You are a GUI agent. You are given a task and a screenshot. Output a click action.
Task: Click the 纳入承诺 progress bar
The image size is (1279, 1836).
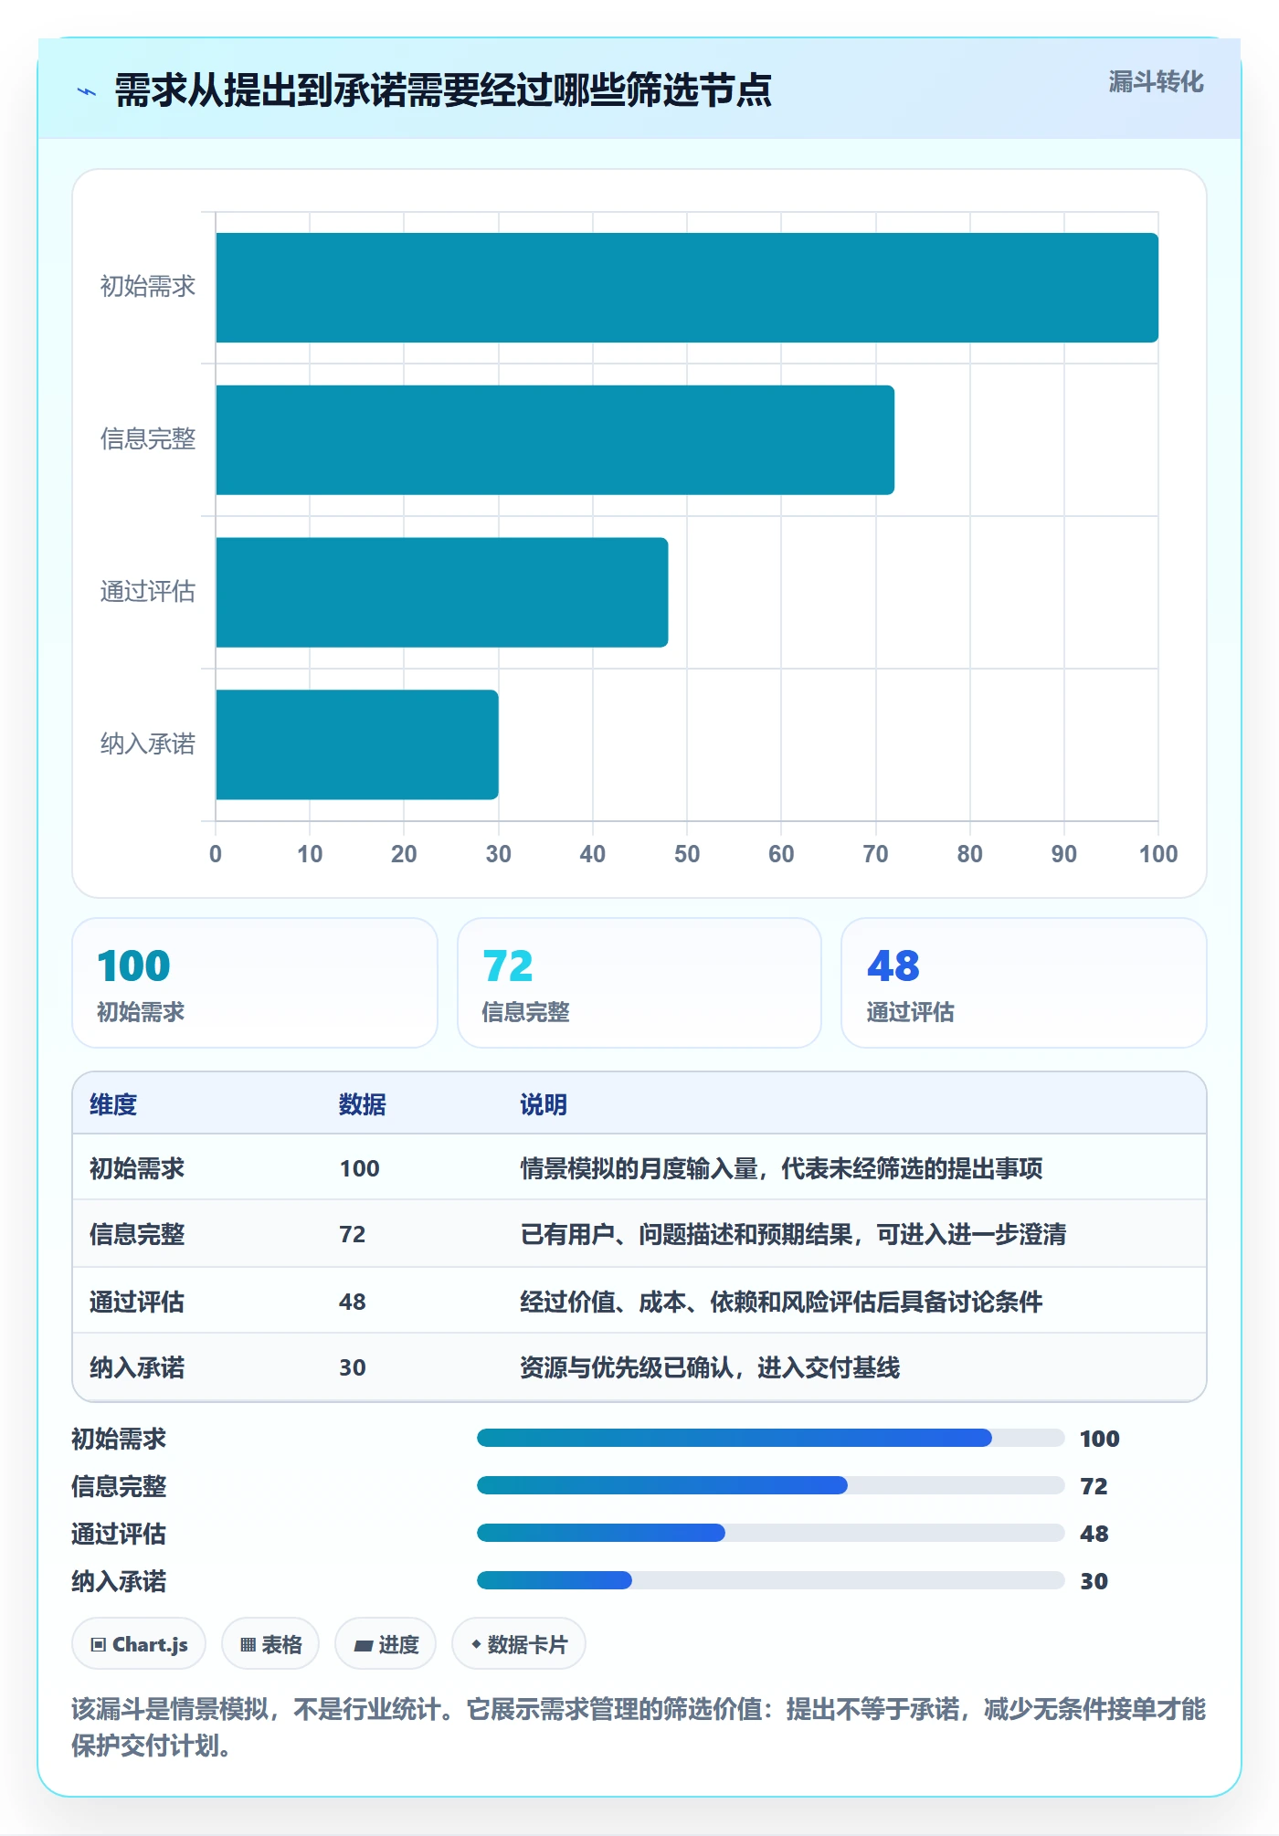coord(771,1580)
